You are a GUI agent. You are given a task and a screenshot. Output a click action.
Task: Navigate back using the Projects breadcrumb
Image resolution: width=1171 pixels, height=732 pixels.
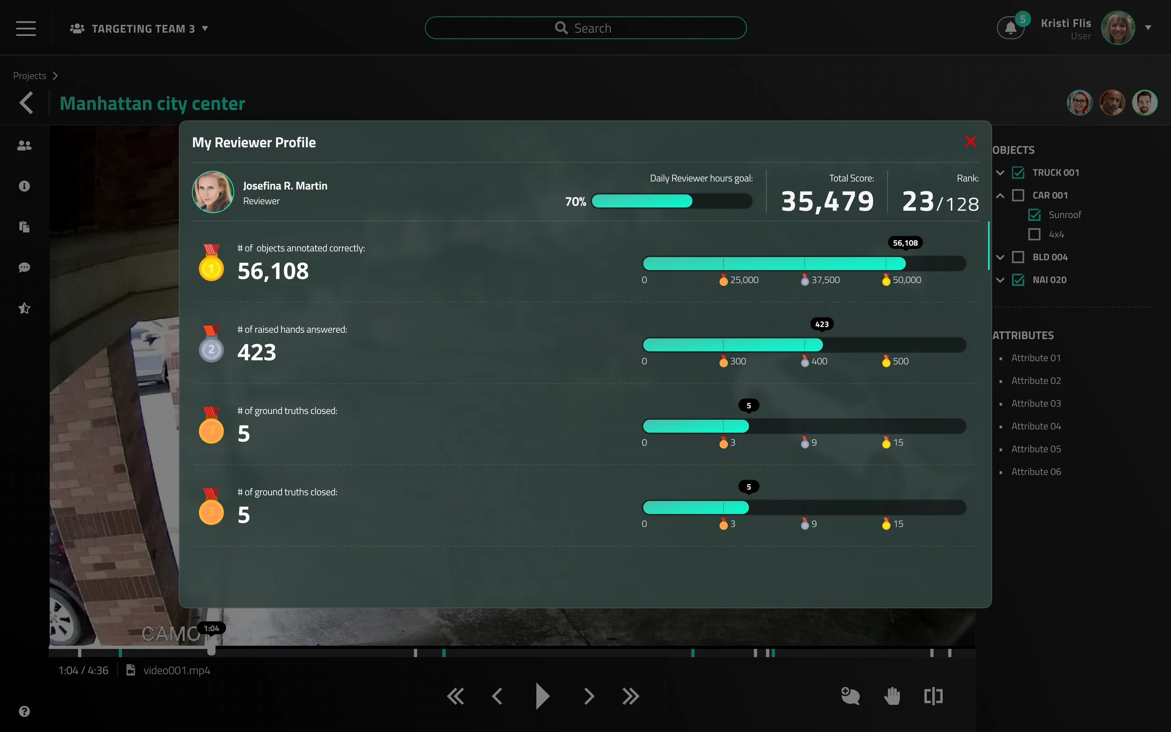pos(29,75)
